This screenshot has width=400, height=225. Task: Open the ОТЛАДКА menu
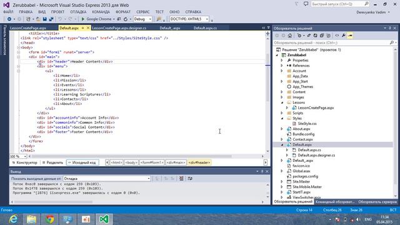pyautogui.click(x=78, y=12)
